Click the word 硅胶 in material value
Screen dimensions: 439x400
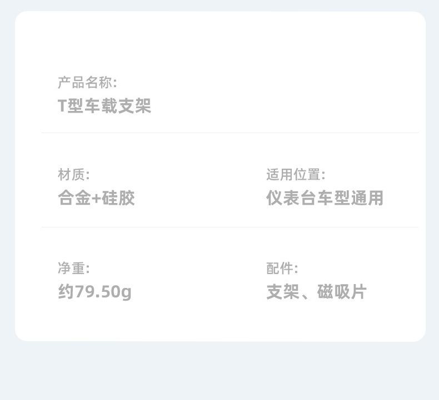pyautogui.click(x=118, y=198)
